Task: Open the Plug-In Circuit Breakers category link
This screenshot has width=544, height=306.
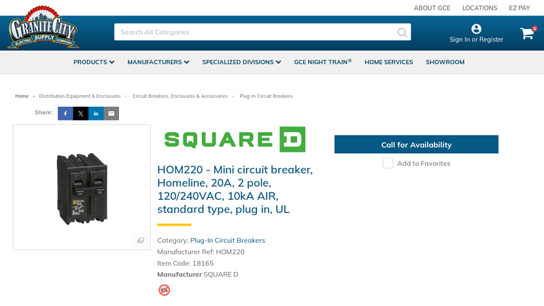Action: (x=227, y=240)
